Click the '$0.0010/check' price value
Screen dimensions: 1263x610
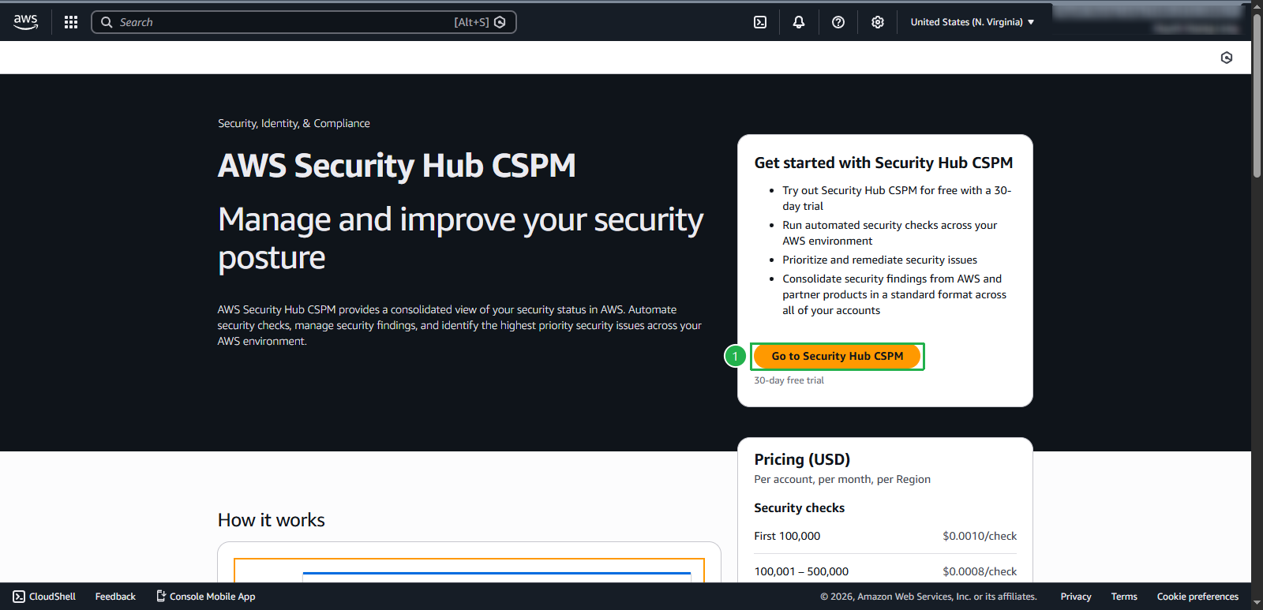point(980,536)
